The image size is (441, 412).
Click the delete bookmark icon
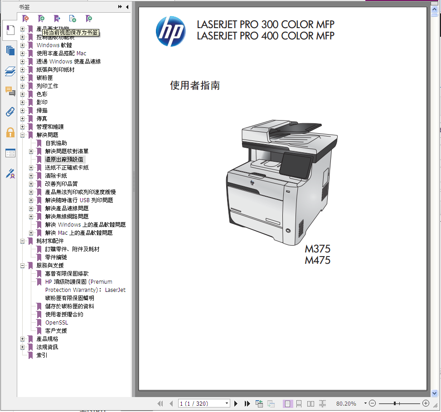25,19
